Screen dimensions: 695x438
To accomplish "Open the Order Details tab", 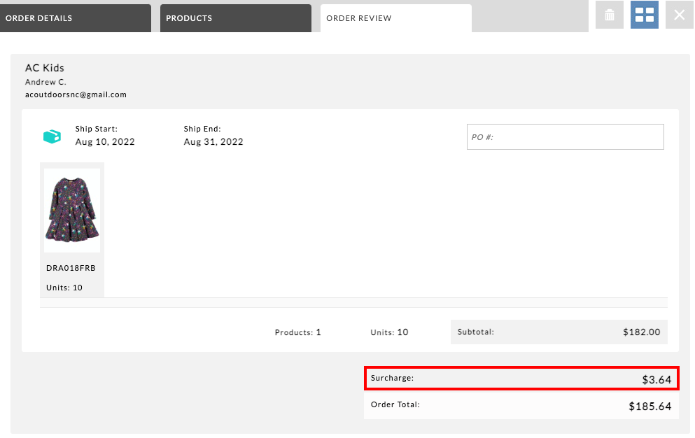I will (x=76, y=18).
